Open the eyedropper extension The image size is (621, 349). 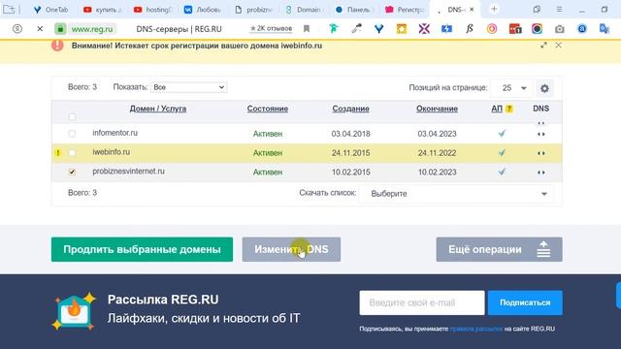point(356,28)
